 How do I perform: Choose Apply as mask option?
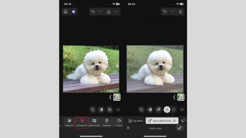point(94,122)
